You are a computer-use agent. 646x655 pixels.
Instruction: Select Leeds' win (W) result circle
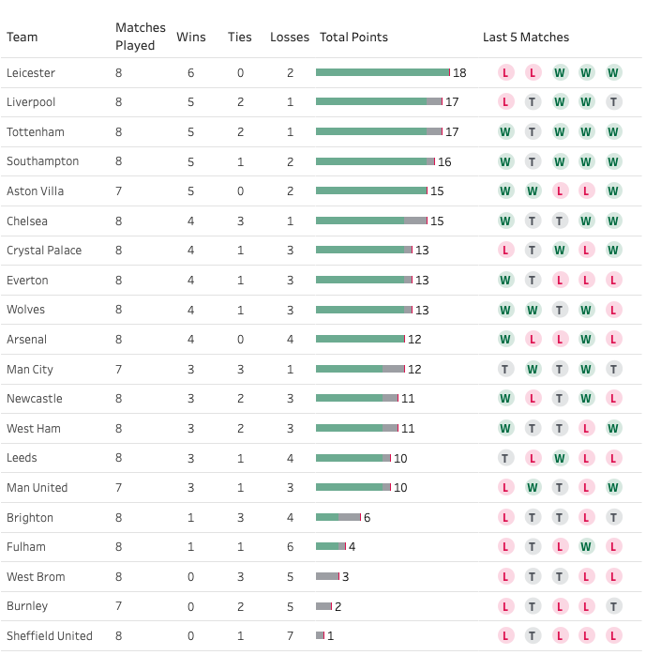click(560, 459)
